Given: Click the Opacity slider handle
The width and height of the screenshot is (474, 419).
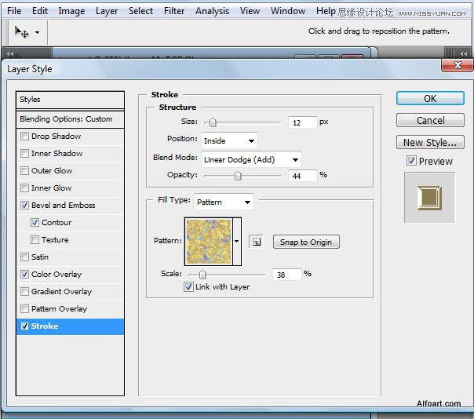Looking at the screenshot, I should tap(238, 176).
